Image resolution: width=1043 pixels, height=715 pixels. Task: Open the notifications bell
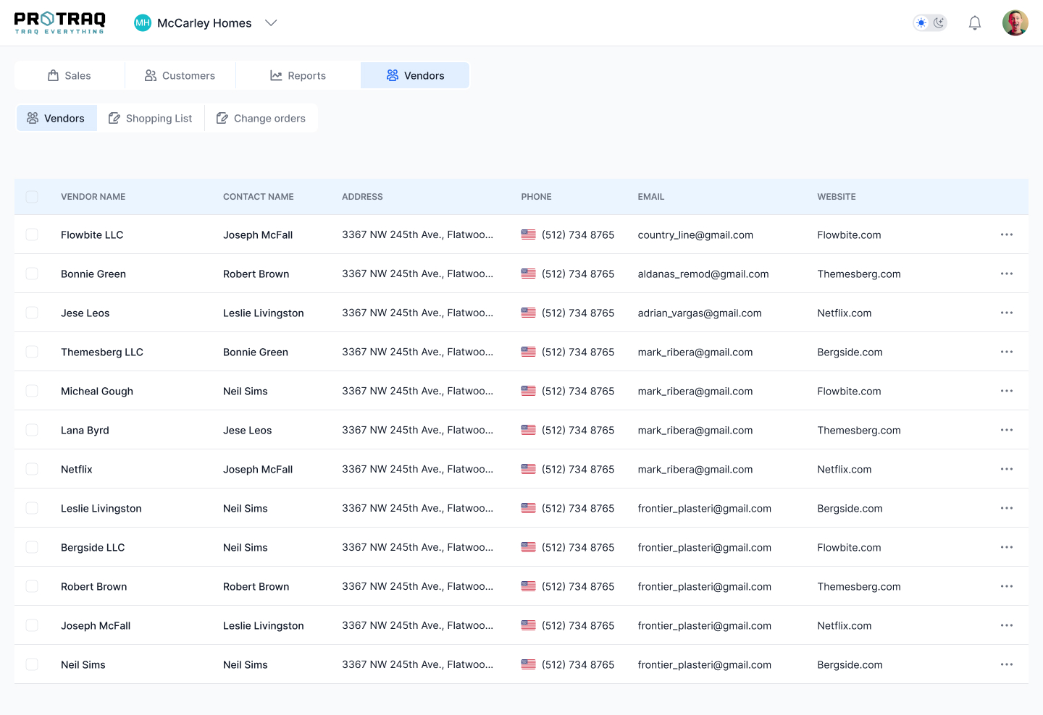pyautogui.click(x=975, y=23)
